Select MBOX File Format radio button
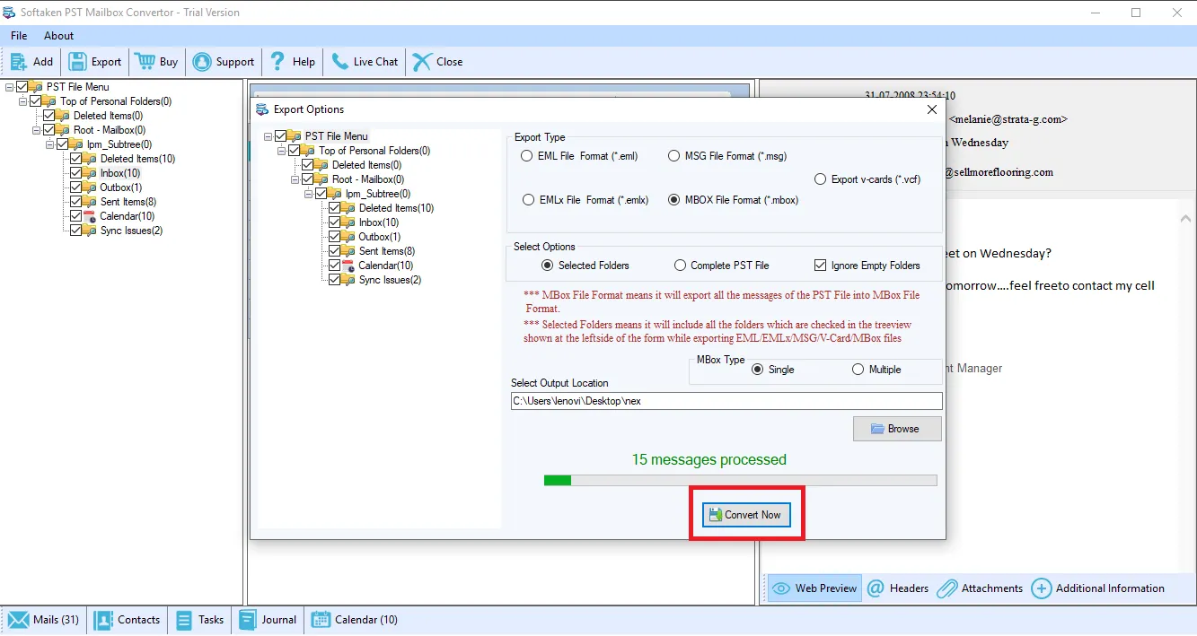This screenshot has width=1197, height=636. 674,200
